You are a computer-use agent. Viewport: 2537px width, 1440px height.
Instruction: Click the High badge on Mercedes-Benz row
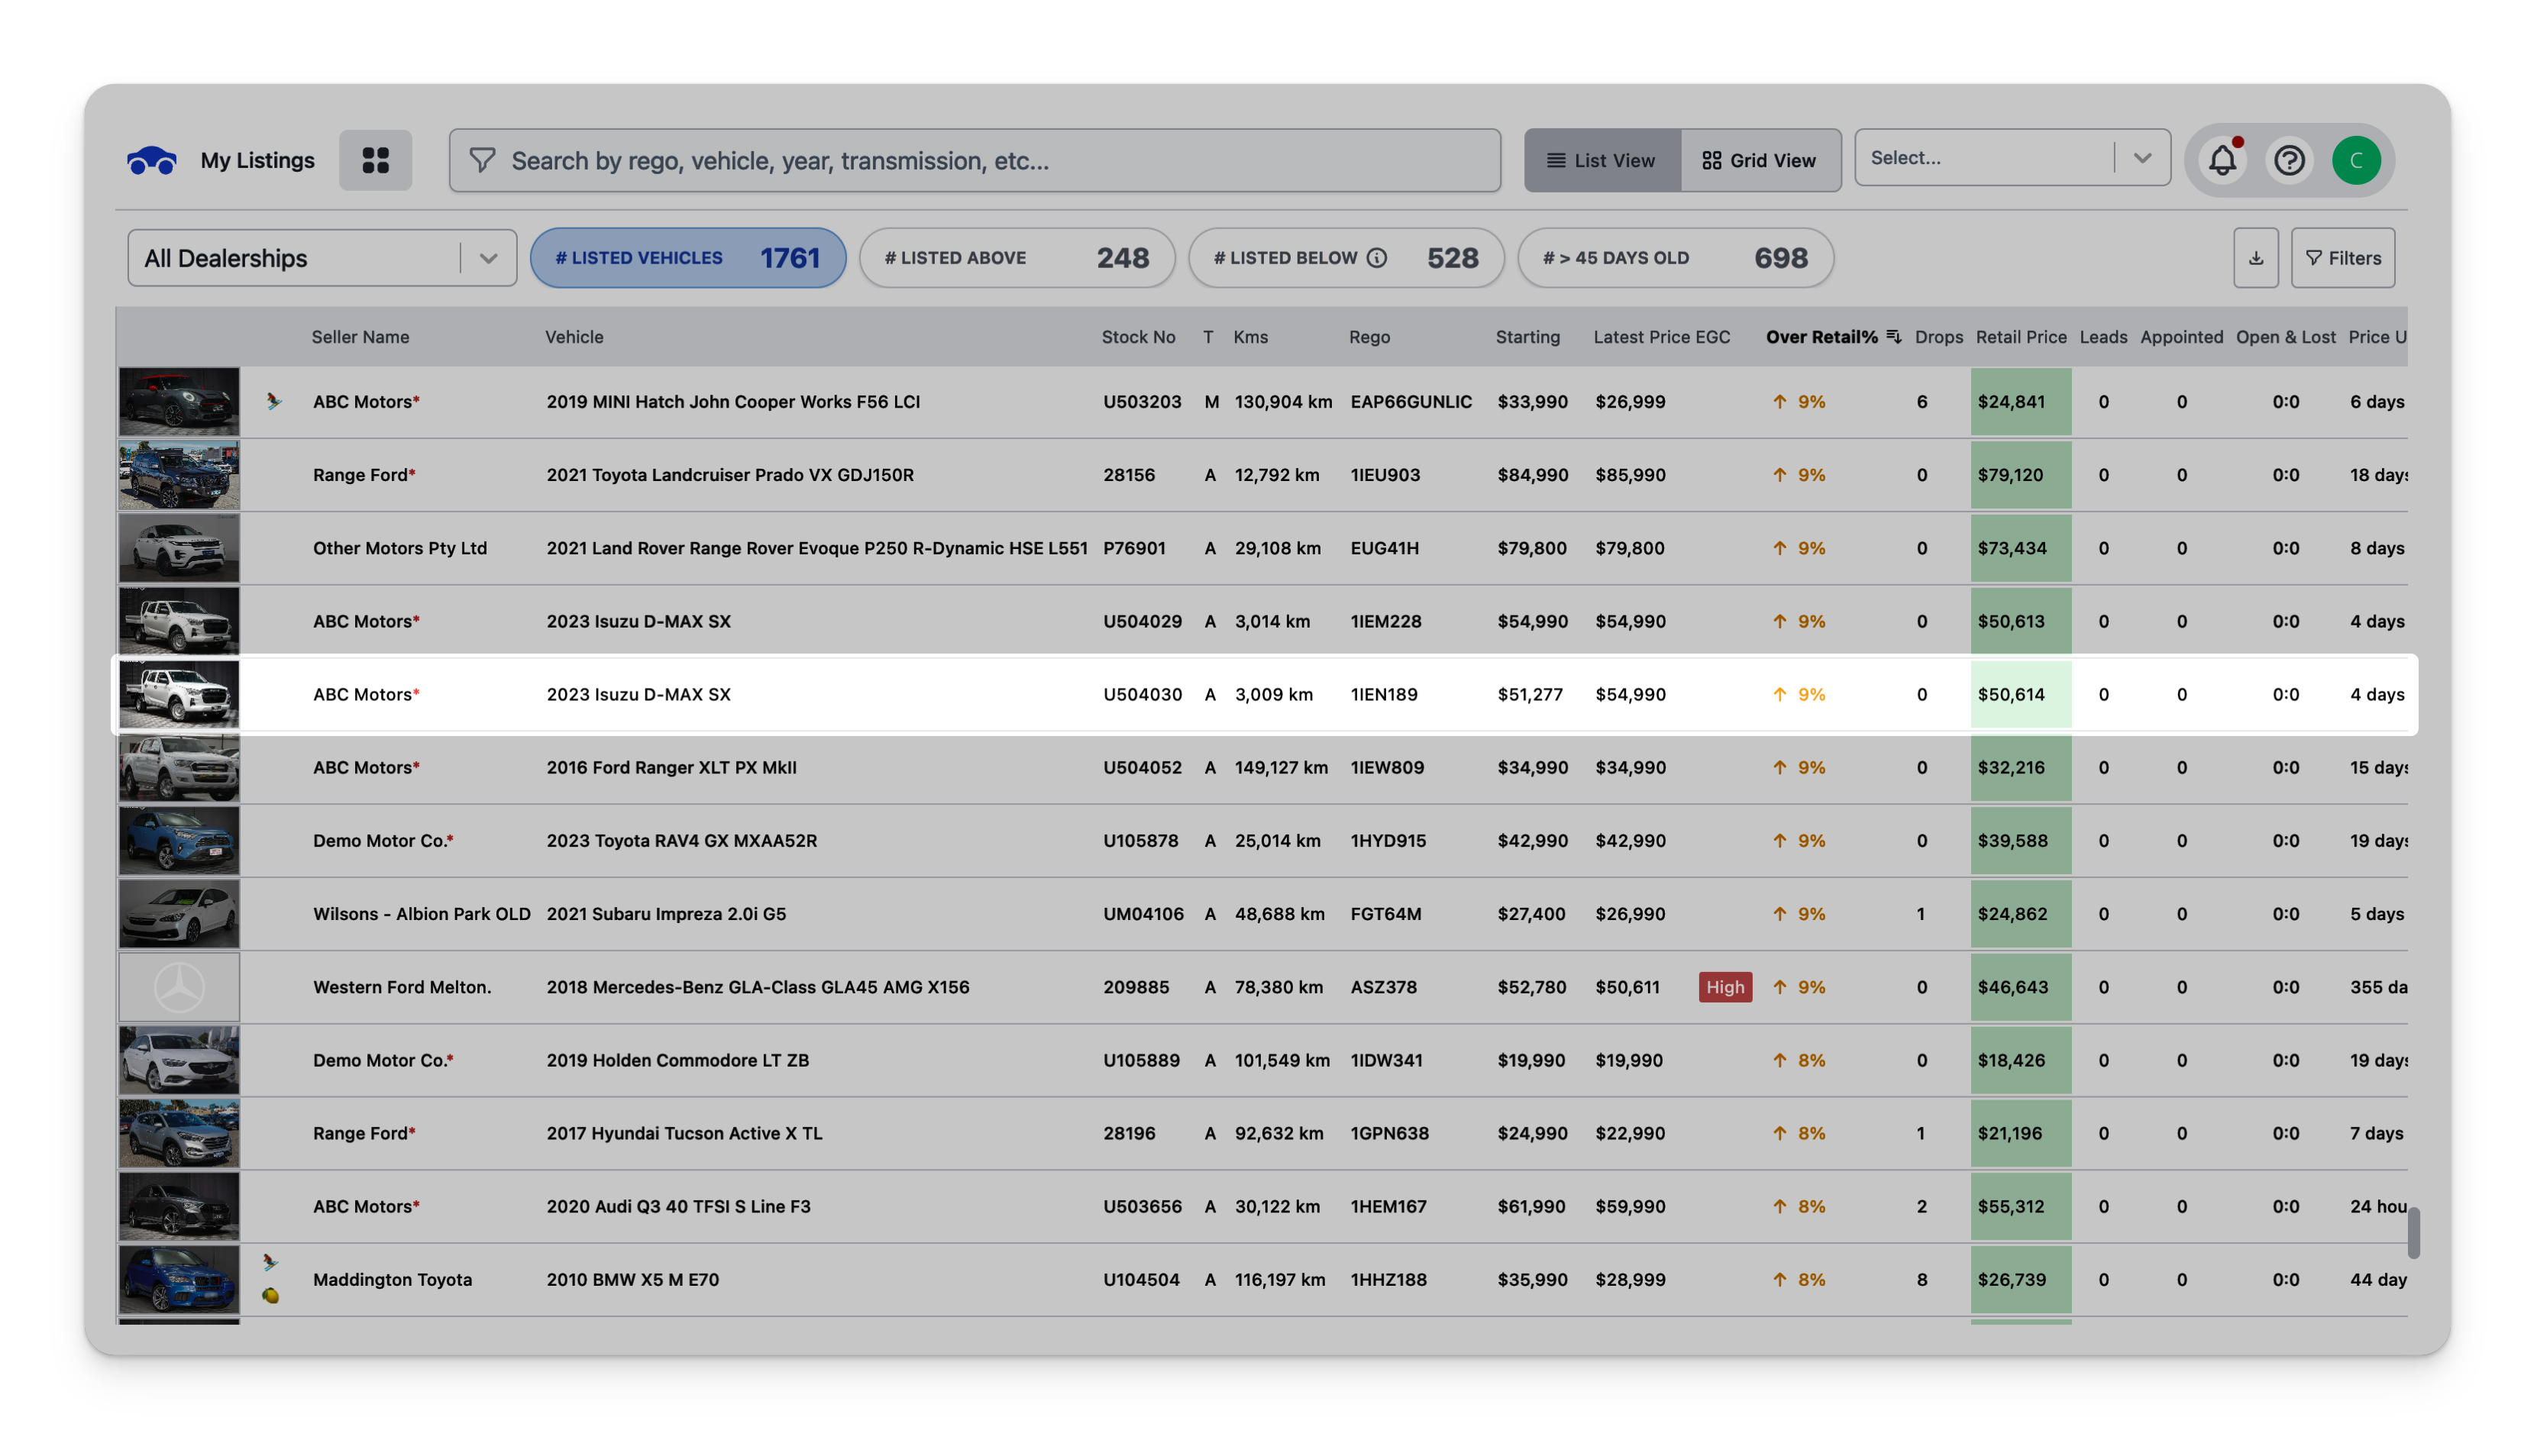click(1725, 987)
